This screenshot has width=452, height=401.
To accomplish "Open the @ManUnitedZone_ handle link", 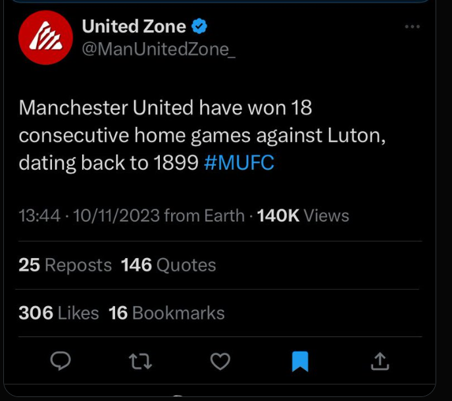I will click(157, 50).
